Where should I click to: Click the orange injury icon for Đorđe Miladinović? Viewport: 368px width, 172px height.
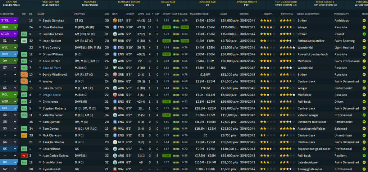click(x=24, y=75)
